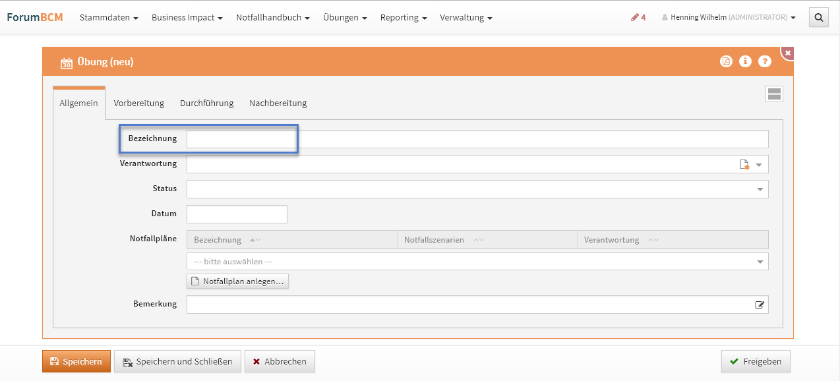Click the Speichern button
840x381 pixels.
pos(76,361)
